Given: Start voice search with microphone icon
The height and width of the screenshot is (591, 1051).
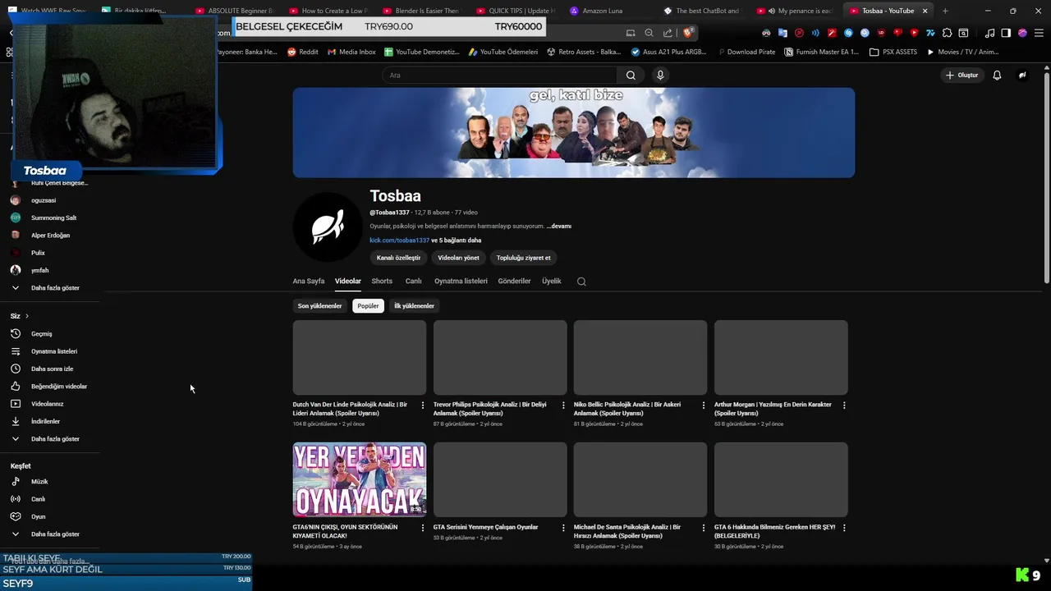Looking at the screenshot, I should 660,75.
